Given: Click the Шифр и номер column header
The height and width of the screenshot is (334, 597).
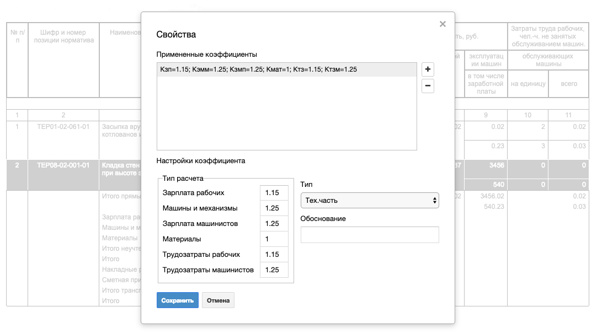Looking at the screenshot, I should 63,36.
